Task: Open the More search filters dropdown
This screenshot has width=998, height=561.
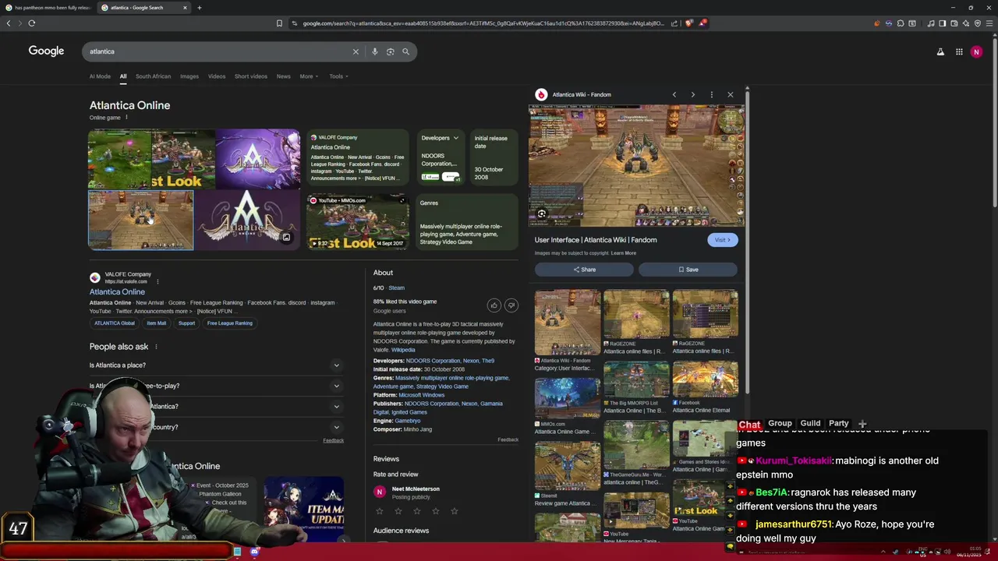Action: [309, 76]
